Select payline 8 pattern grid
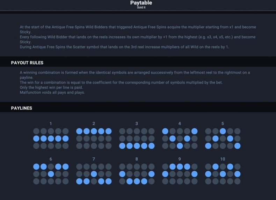The image size is (276, 200). point(137,174)
